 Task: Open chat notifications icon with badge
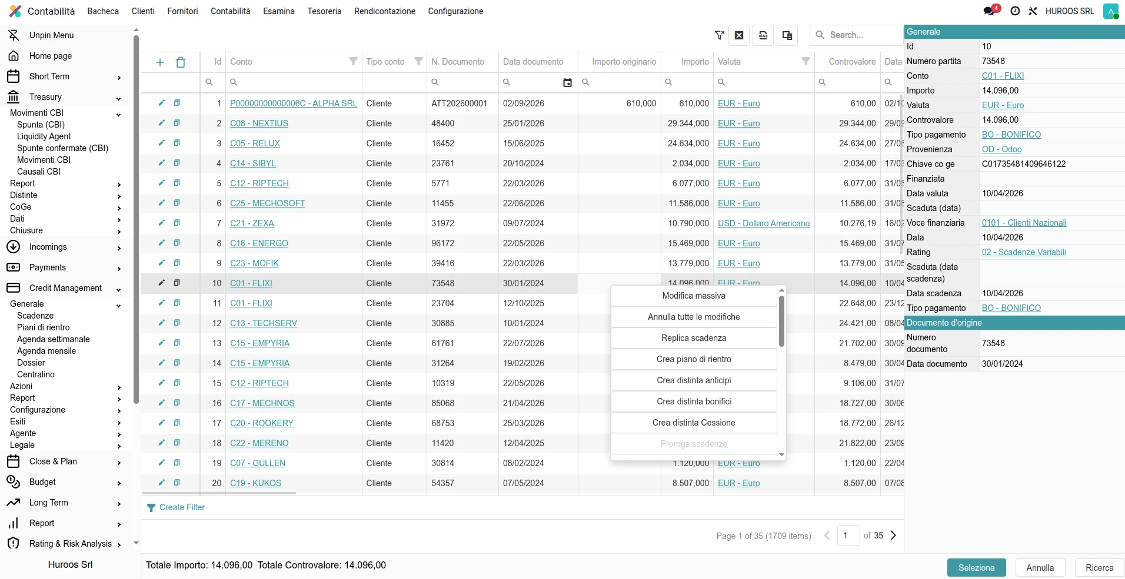[x=989, y=11]
